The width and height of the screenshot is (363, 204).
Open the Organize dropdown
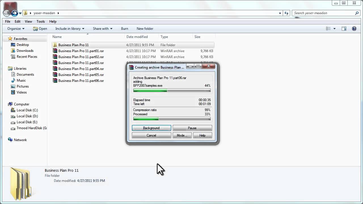[x=16, y=29]
